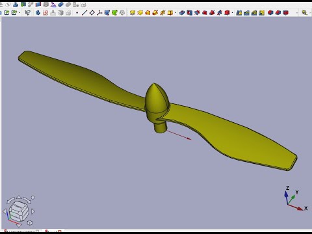Click the navigation cube right arrow
The height and width of the screenshot is (234, 312).
pos(33,211)
